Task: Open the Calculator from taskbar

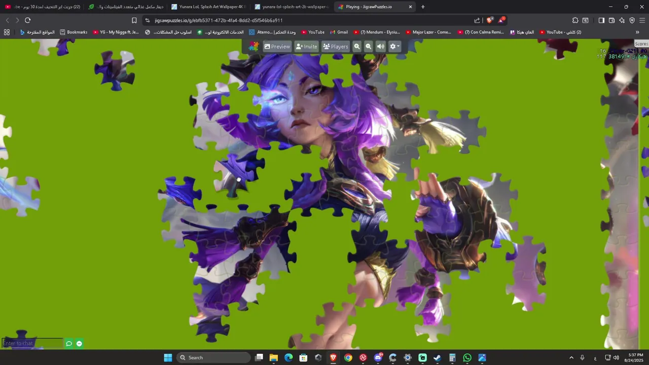Action: tap(452, 357)
